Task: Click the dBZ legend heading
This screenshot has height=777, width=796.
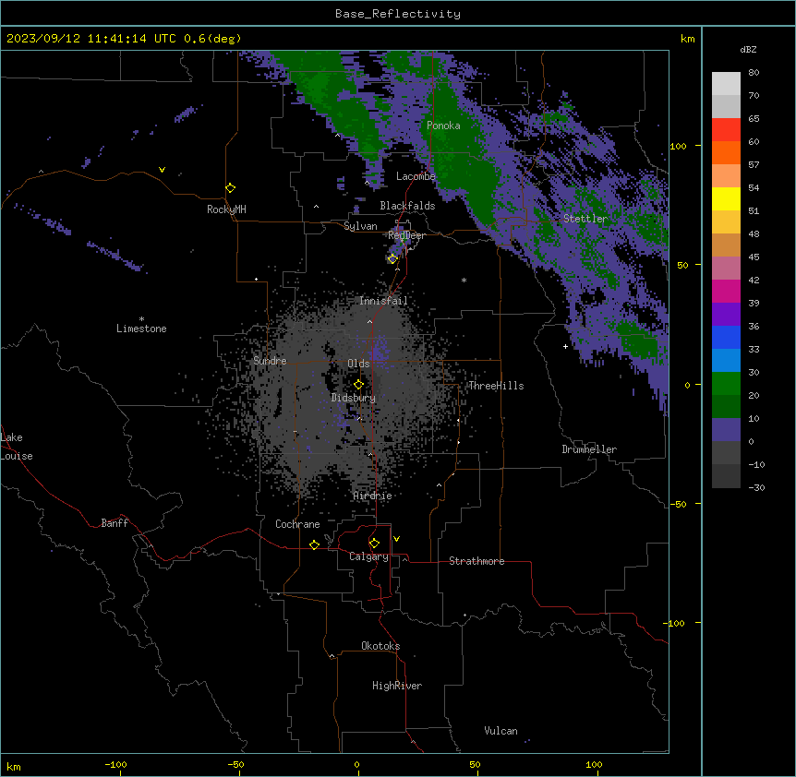Action: point(748,49)
